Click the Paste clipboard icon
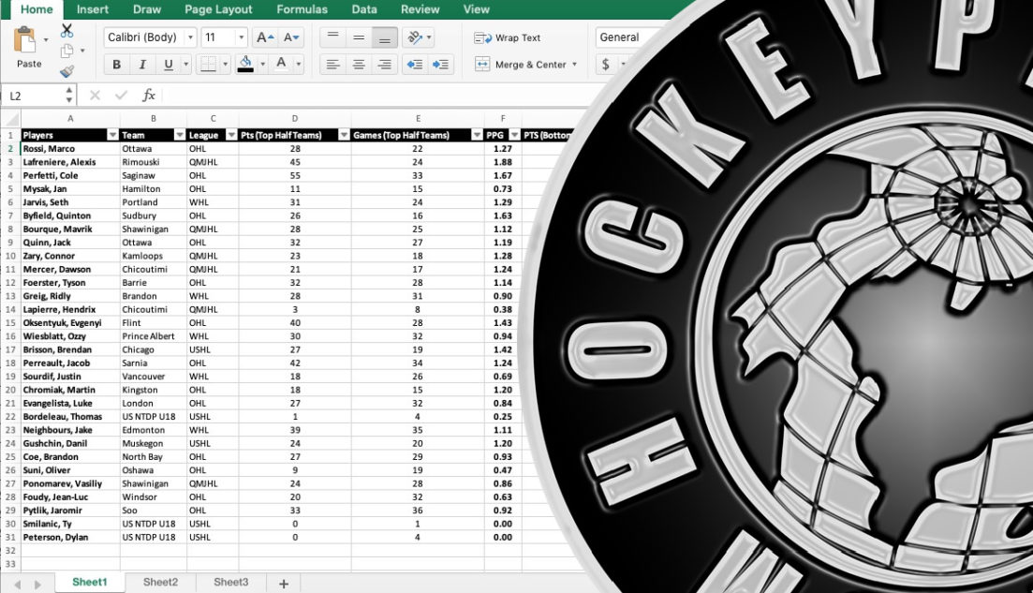The height and width of the screenshot is (593, 1033). tap(25, 39)
